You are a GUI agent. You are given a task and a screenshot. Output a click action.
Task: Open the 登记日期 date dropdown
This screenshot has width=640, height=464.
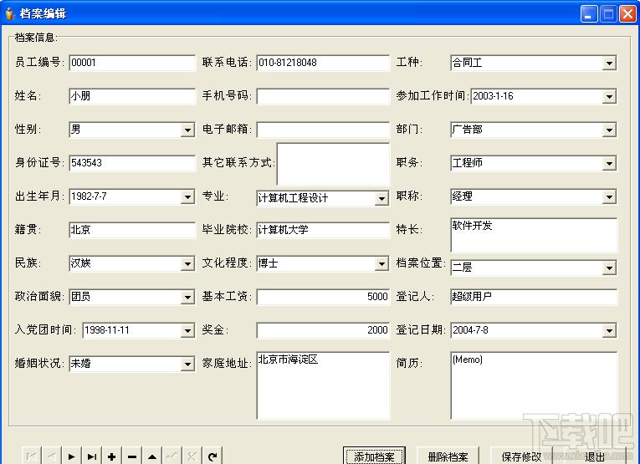click(609, 331)
